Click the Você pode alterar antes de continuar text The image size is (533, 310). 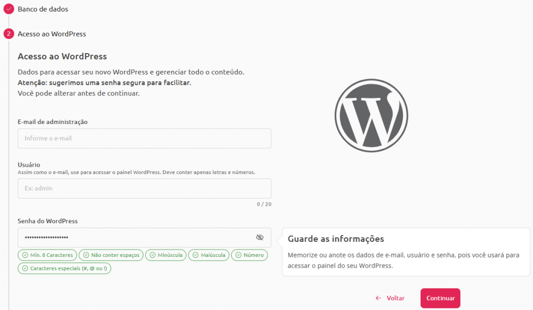pyautogui.click(x=79, y=93)
